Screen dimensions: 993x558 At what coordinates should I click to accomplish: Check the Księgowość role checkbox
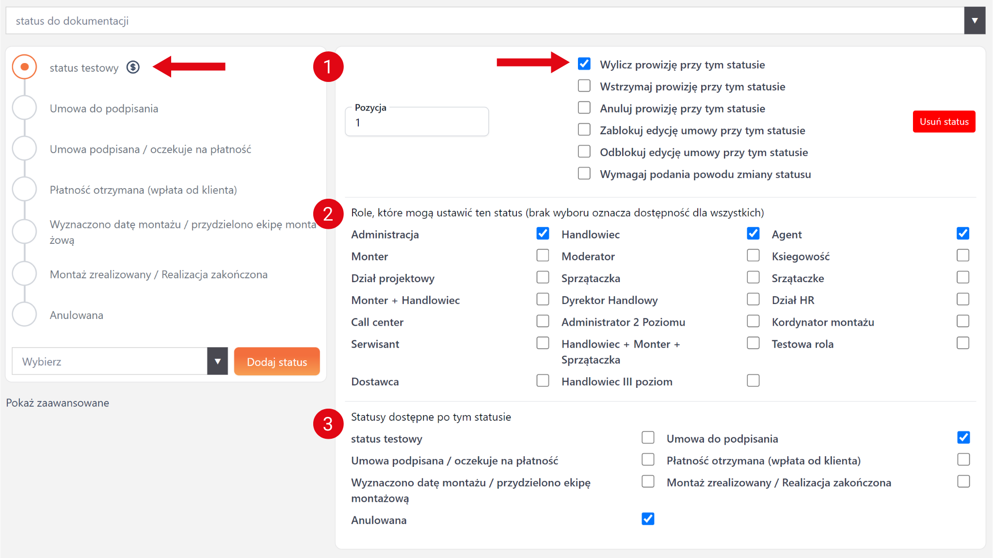pyautogui.click(x=963, y=255)
